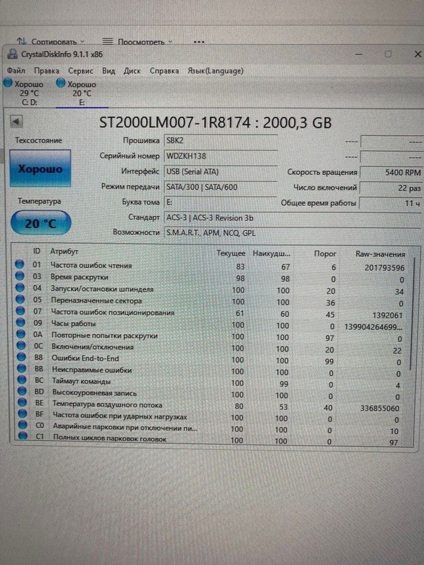
Task: Click the Интерфейс field USB (Serial ATA)
Action: 221,172
